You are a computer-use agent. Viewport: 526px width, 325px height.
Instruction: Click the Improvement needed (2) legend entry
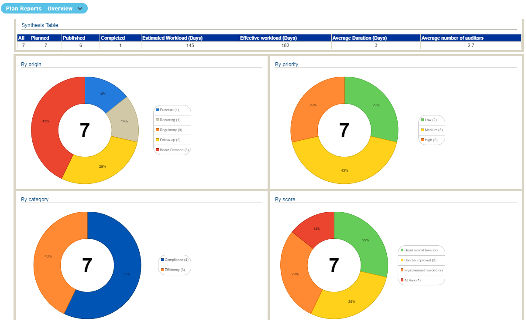421,270
